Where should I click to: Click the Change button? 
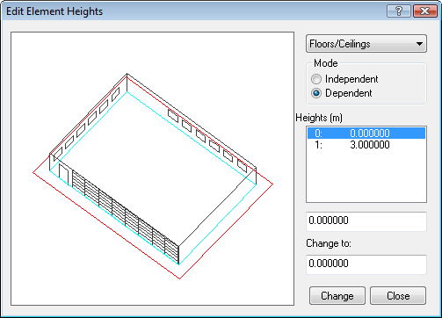tap(337, 296)
